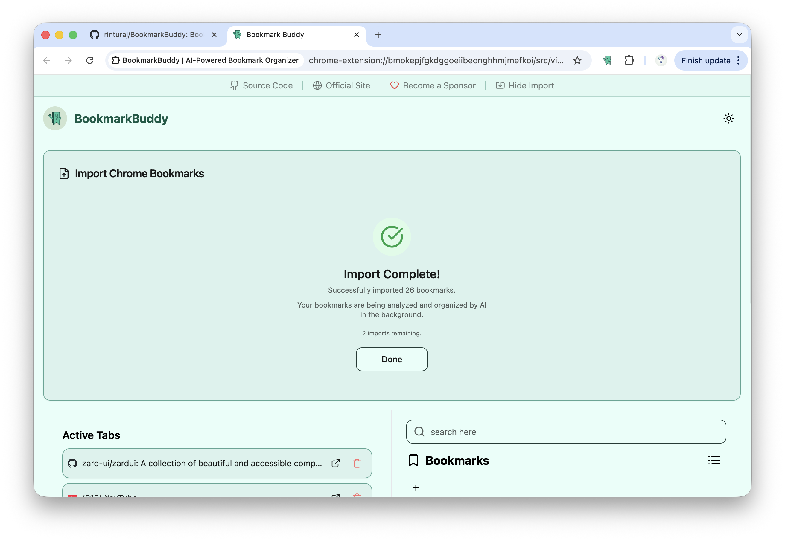
Task: Open the Chrome profile avatar menu
Action: (660, 60)
